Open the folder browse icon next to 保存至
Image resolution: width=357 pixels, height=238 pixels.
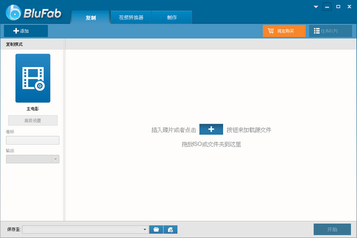tap(156, 229)
